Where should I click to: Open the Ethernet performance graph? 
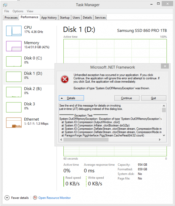pos(14,123)
